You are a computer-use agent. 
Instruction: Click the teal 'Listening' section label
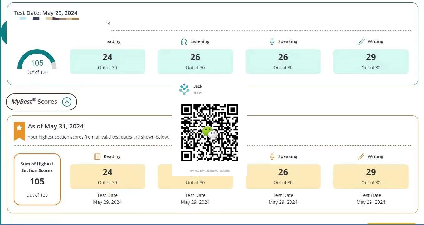pyautogui.click(x=200, y=41)
